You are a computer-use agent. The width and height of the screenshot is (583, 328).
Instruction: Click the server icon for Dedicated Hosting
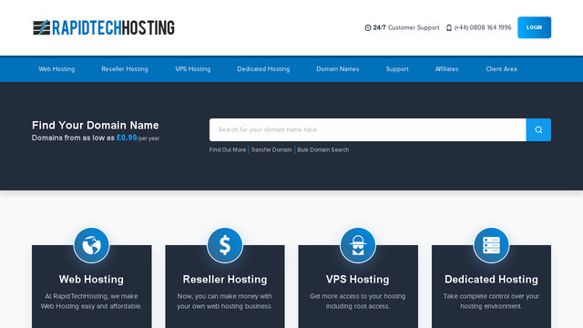[x=491, y=245]
